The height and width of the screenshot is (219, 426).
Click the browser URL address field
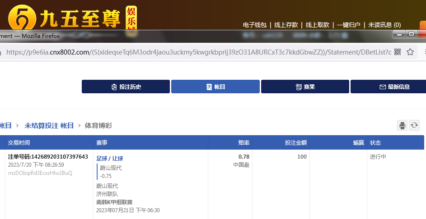tap(198, 52)
